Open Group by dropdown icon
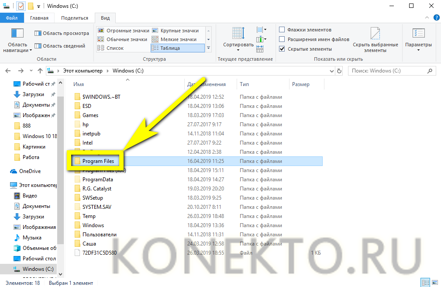 point(261,30)
